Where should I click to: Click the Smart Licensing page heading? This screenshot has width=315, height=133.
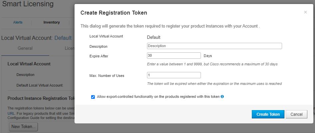click(28, 4)
